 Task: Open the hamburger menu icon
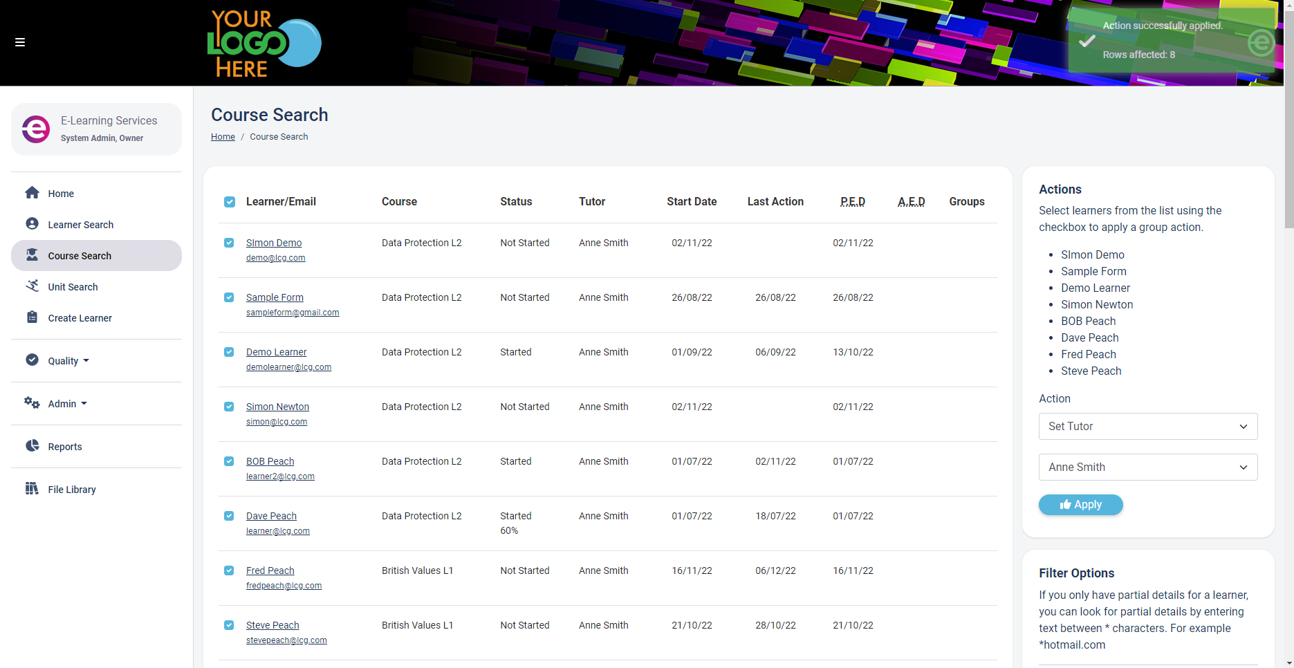coord(20,42)
